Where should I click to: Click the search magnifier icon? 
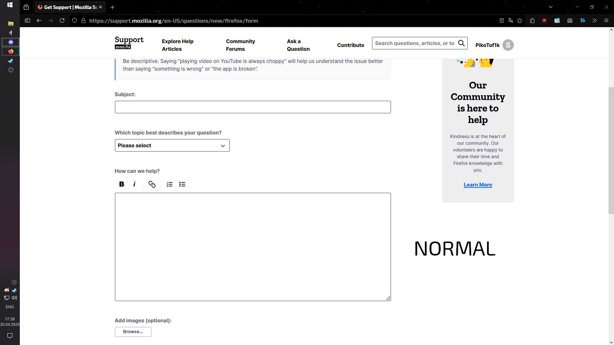click(x=461, y=43)
